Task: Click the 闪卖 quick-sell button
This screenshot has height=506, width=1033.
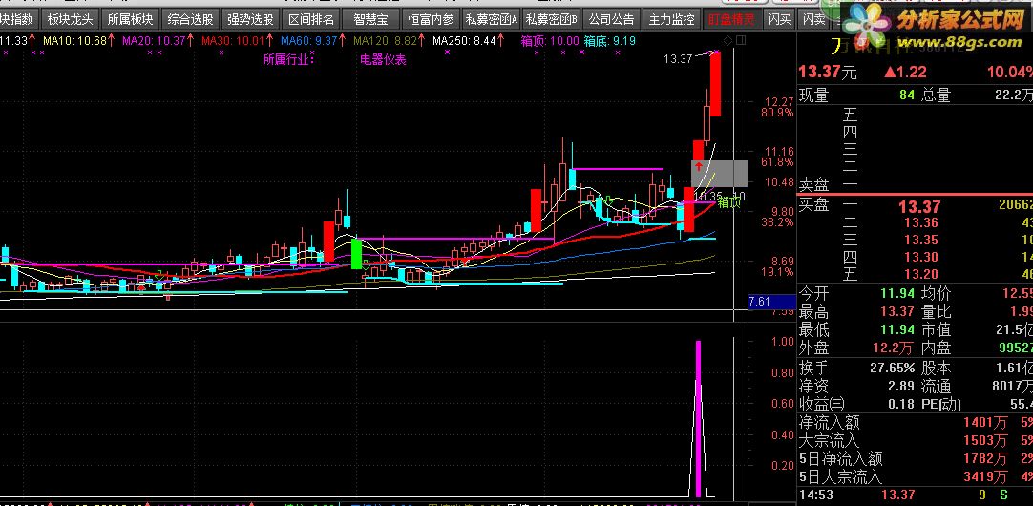Action: [x=813, y=19]
